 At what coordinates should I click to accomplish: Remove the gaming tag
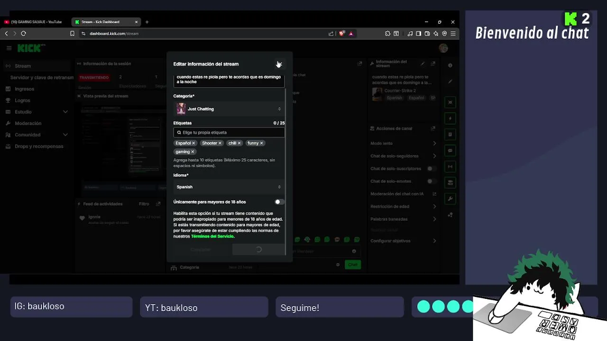click(193, 152)
